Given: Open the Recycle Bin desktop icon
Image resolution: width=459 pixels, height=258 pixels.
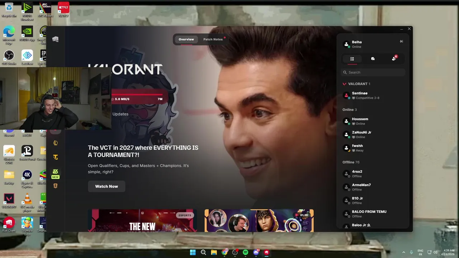Looking at the screenshot, I should 9,10.
